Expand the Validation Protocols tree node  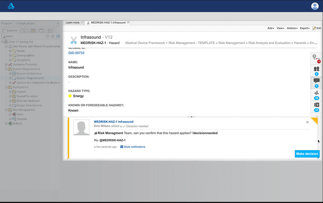tap(6, 64)
